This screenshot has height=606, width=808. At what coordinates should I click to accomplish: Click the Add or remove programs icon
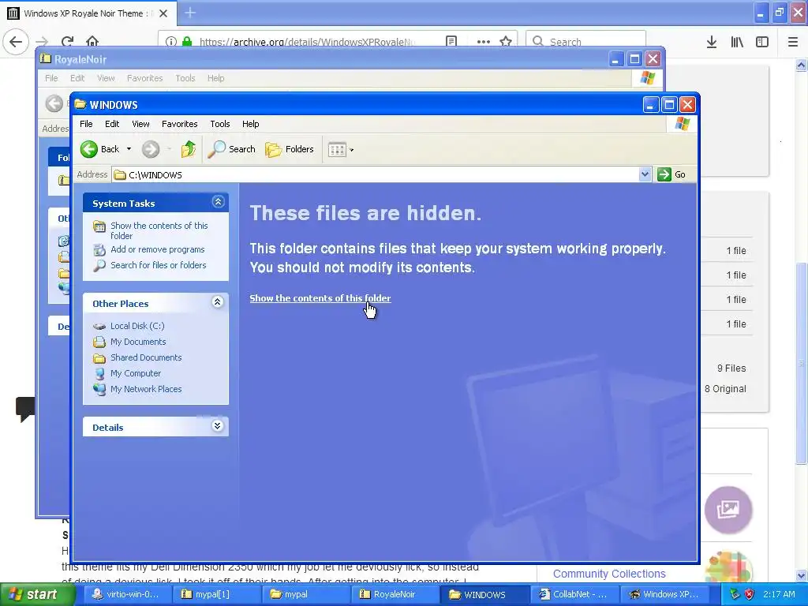99,250
